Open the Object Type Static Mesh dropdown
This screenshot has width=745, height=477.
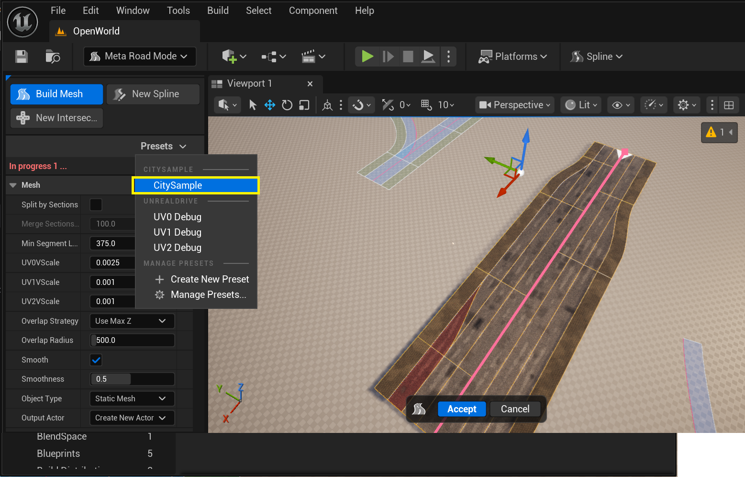tap(132, 398)
